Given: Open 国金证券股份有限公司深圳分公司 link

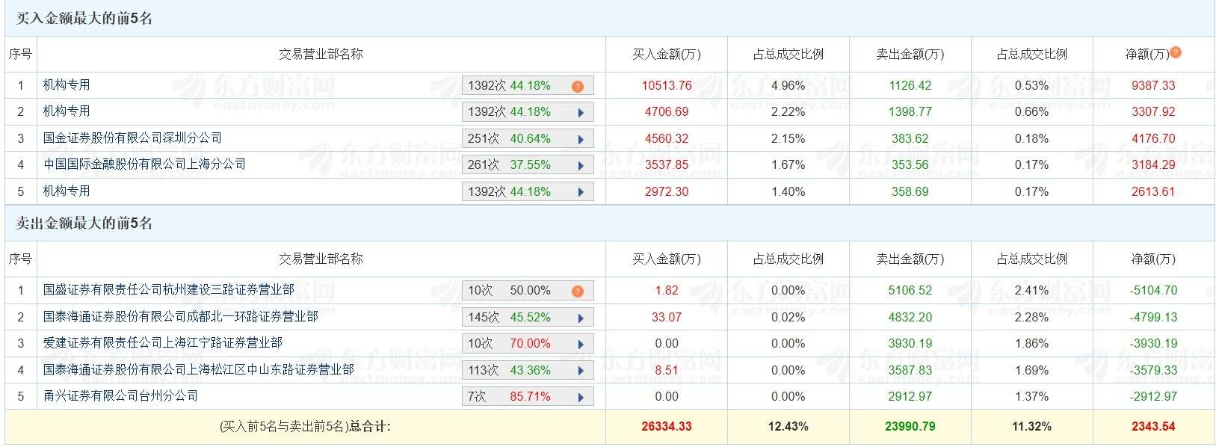Looking at the screenshot, I should coord(132,138).
